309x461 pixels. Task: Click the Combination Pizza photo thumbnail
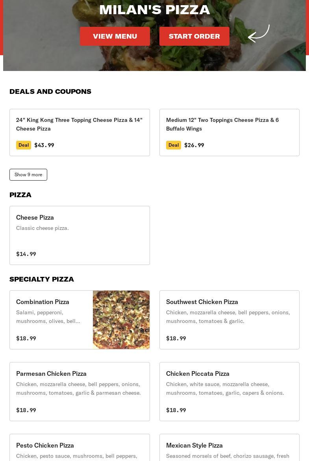coord(121,320)
